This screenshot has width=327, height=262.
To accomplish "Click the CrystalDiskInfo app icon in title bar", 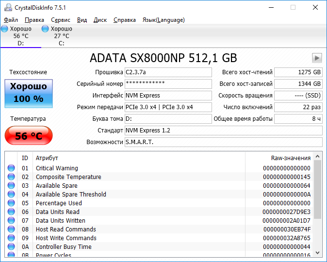I will [x=8, y=7].
